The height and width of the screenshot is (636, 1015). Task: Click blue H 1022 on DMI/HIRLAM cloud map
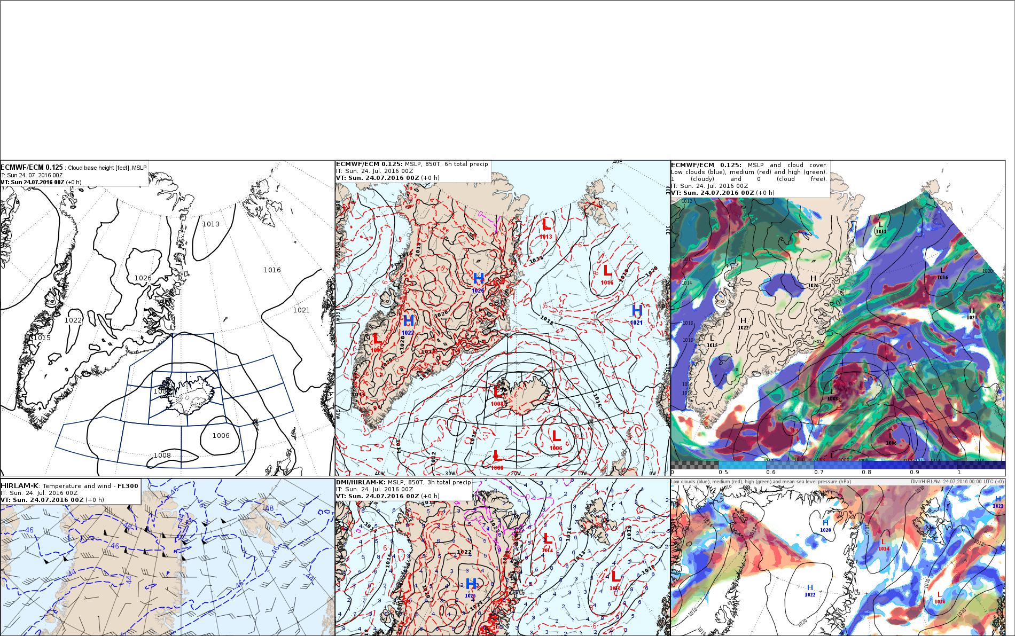click(x=810, y=591)
